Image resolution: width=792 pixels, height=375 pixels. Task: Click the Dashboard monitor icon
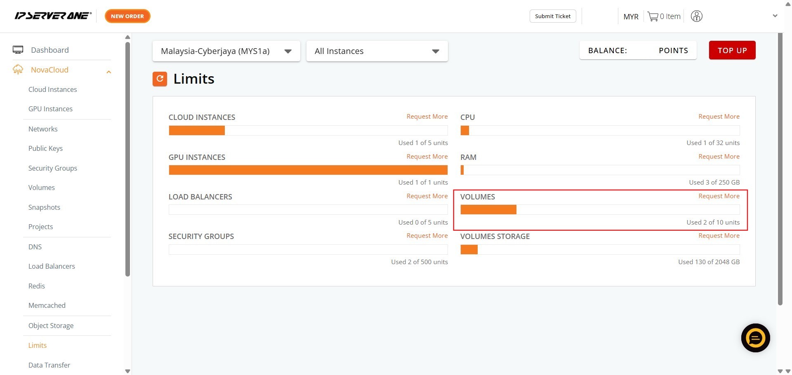(x=18, y=50)
